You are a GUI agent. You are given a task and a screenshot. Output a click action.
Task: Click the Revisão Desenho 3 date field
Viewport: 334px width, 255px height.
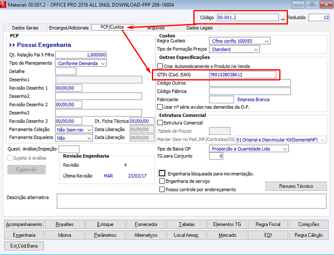coord(69,121)
